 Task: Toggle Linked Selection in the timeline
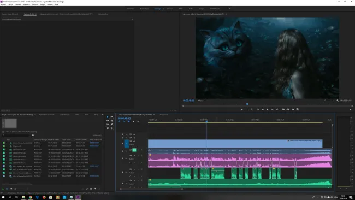click(x=128, y=122)
